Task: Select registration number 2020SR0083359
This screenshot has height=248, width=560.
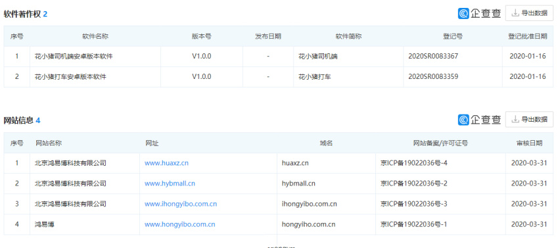Action: coord(433,76)
